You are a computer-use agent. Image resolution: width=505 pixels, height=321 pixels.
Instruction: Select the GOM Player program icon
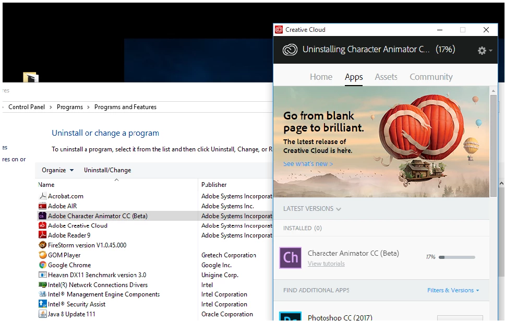coord(42,255)
